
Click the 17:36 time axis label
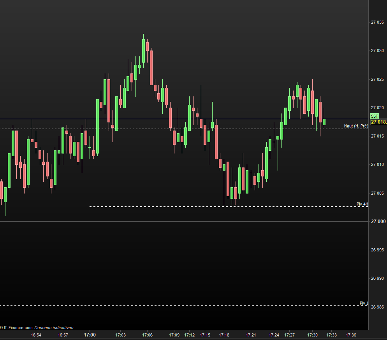351,335
